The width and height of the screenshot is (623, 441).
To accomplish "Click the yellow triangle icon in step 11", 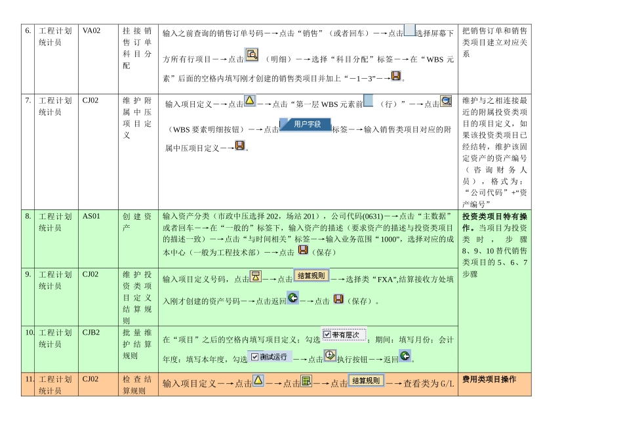I will coord(258,380).
